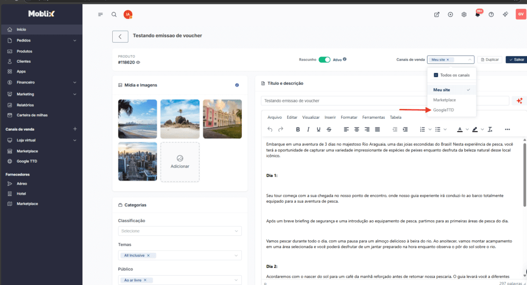Remove the All Inclusive tag
The width and height of the screenshot is (527, 285).
148,256
